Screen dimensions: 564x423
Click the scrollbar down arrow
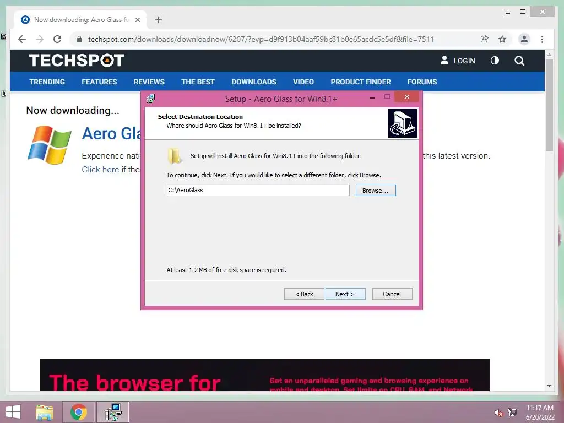pyautogui.click(x=549, y=386)
